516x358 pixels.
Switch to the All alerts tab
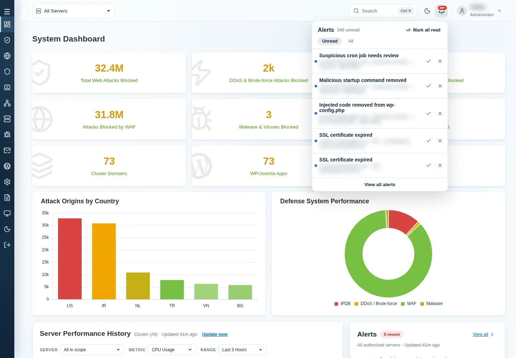pyautogui.click(x=351, y=41)
